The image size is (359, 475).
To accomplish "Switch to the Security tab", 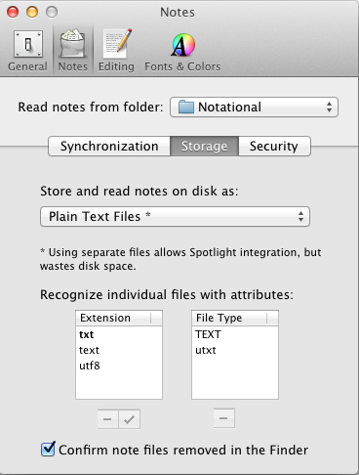I will click(x=274, y=147).
